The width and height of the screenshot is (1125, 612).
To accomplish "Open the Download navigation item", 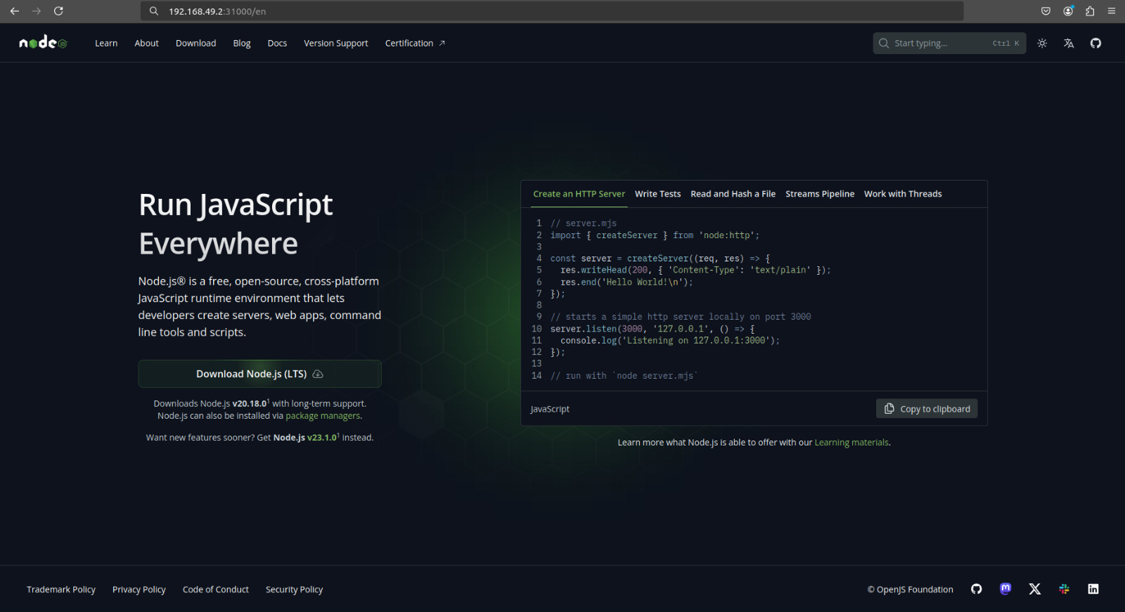I will point(195,43).
